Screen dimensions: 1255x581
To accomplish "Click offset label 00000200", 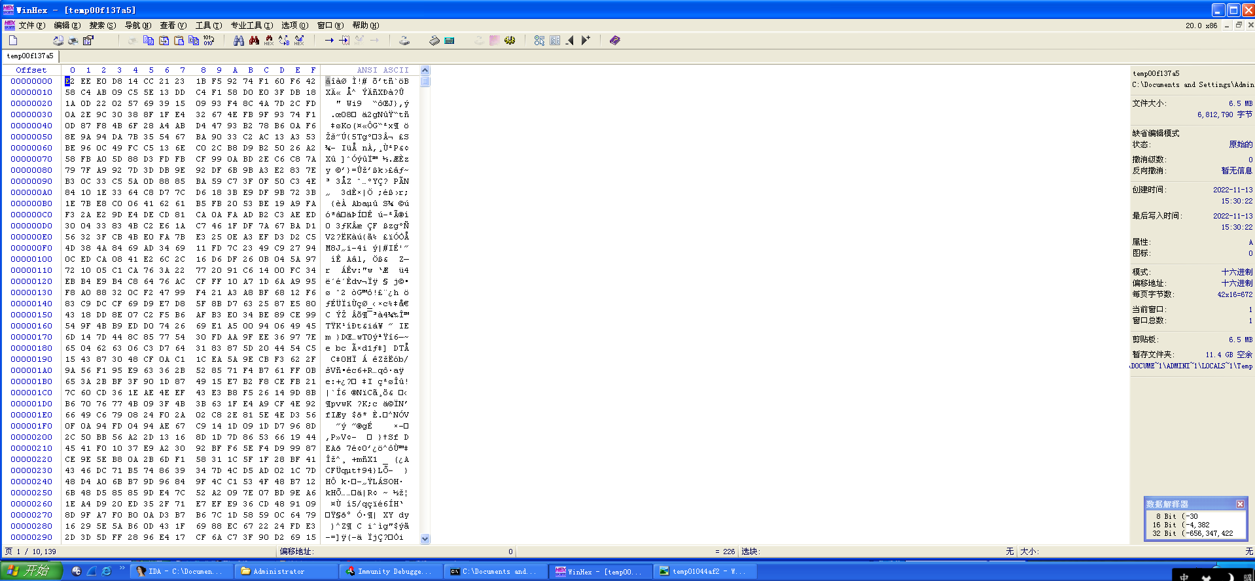I will (x=31, y=437).
